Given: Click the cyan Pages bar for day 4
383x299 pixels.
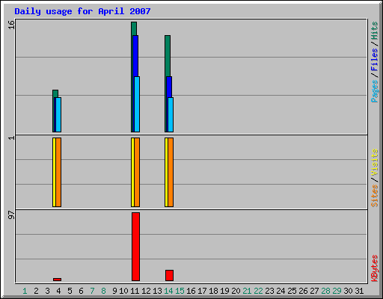Looking at the screenshot, I should (x=58, y=114).
